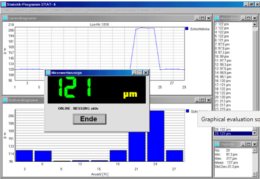The height and width of the screenshot is (179, 260).
Task: Select measurement row '8: 97,9 µm'
Action: (234, 49)
